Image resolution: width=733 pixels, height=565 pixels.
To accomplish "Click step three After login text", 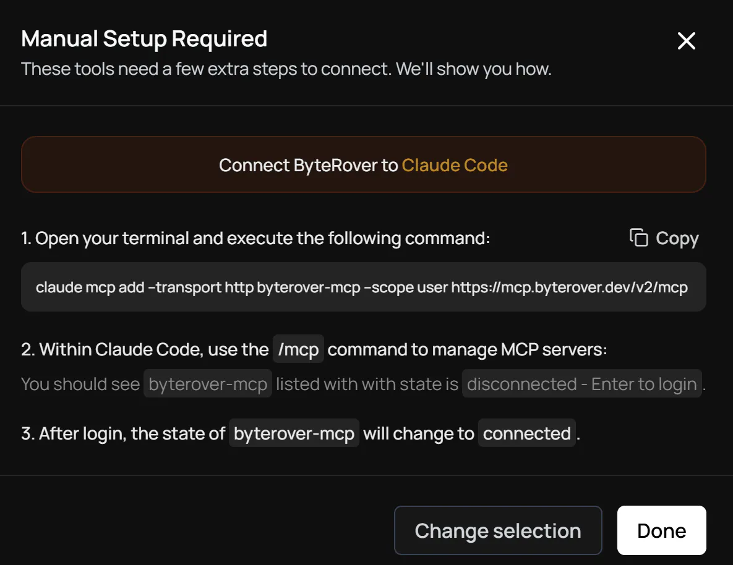I will click(123, 434).
